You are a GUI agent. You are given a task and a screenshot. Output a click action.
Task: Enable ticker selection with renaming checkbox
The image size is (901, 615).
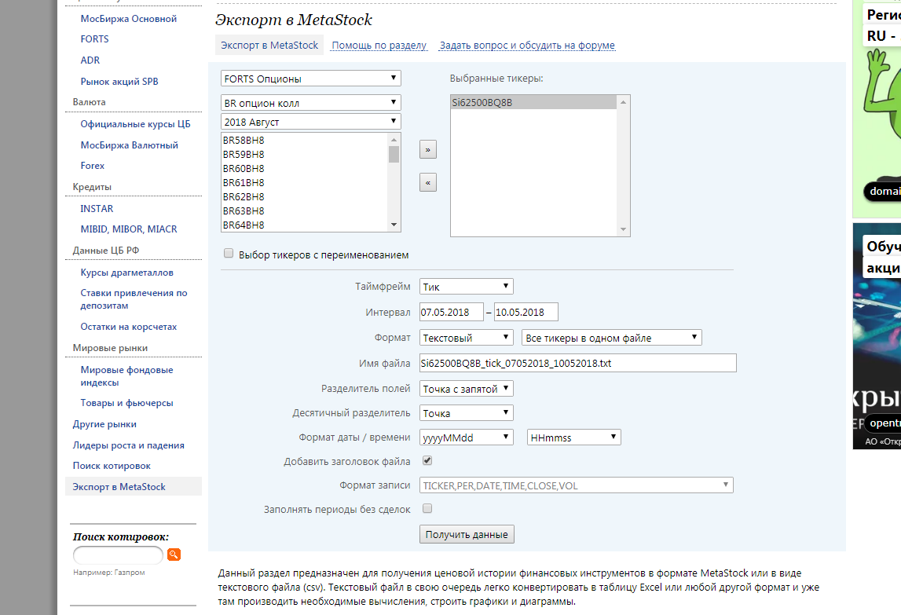click(229, 254)
